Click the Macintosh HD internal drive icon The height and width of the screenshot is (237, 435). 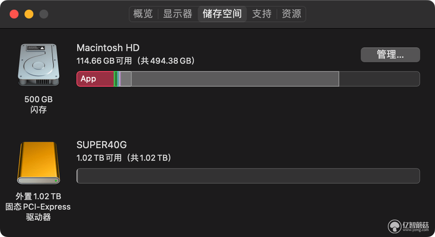click(39, 65)
